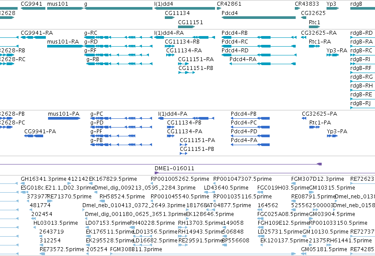Image resolution: width=375 pixels, height=256 pixels.
Task: Click protein Yp3-PA label
Action: (x=337, y=132)
